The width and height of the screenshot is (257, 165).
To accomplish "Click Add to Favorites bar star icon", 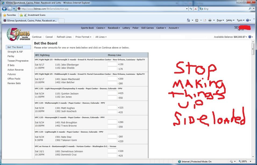I will point(21,15).
